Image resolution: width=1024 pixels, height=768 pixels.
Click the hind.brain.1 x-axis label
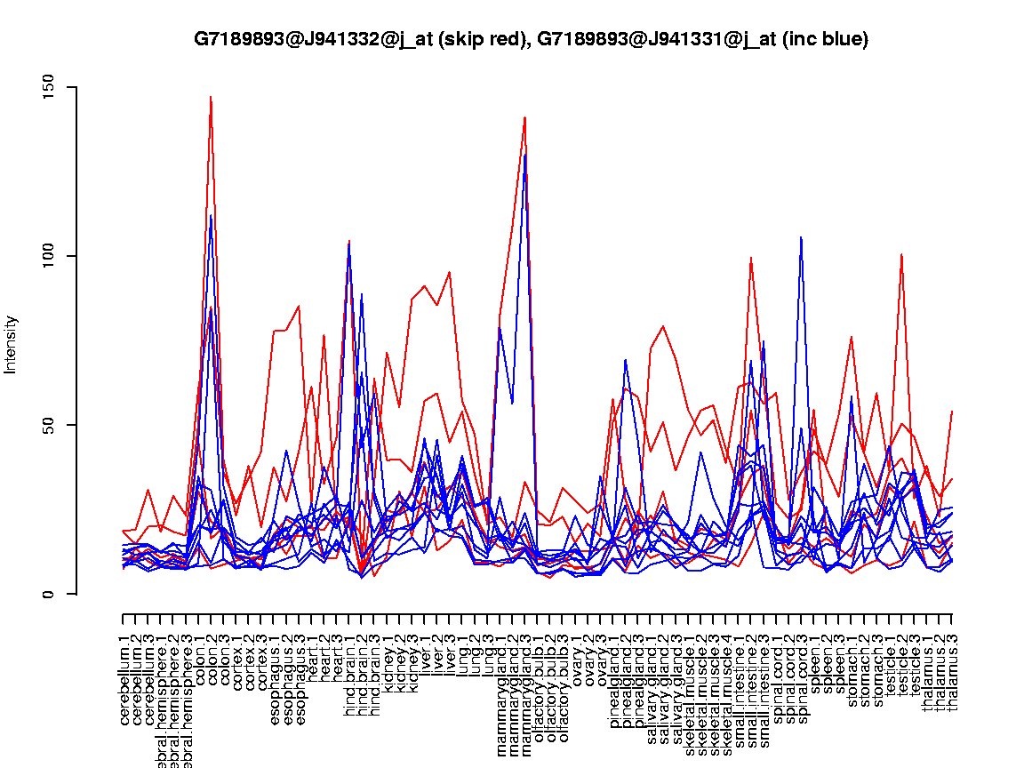(x=350, y=668)
